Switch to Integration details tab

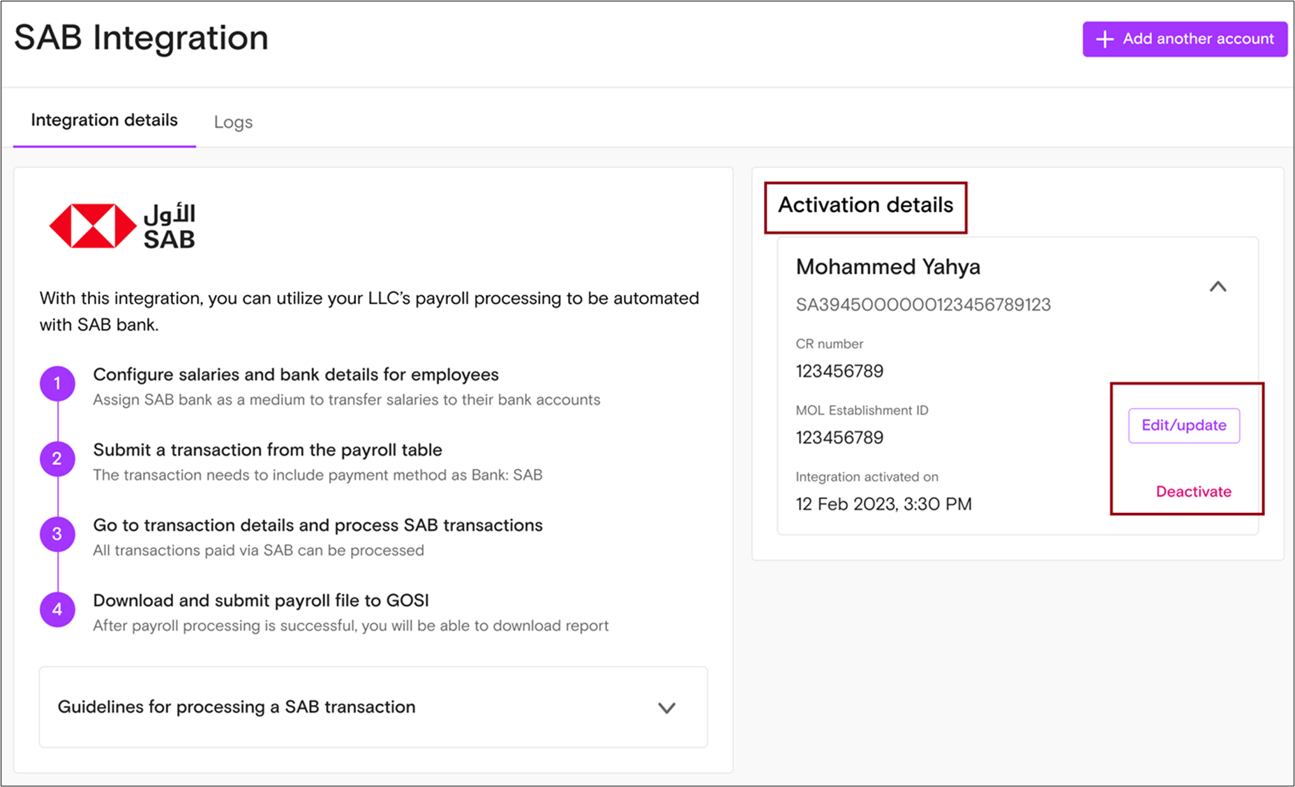pos(105,121)
